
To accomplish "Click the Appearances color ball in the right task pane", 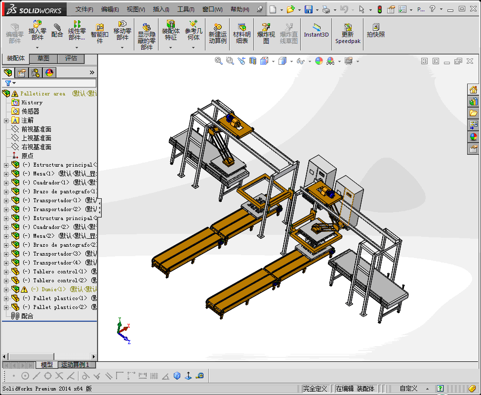I will tap(474, 137).
